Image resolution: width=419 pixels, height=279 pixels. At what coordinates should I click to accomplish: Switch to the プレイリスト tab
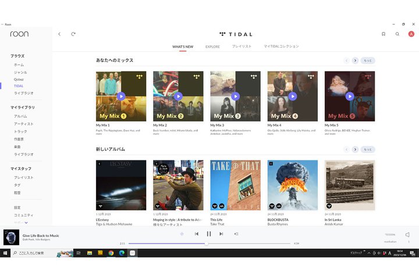coord(242,46)
